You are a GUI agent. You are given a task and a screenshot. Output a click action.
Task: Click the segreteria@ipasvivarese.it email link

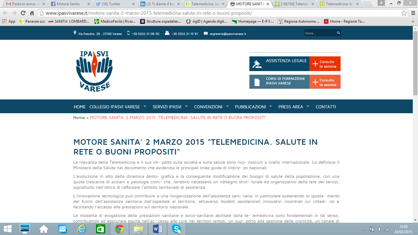click(x=228, y=34)
